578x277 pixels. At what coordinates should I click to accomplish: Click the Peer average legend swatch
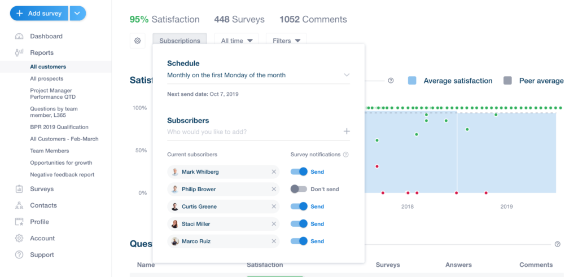(507, 81)
